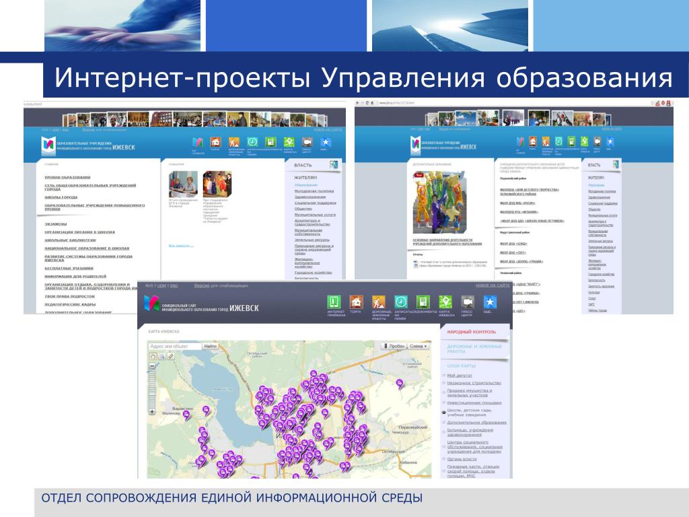
Task: Open Дорожные земляные работы icon in map site
Action: tap(378, 302)
